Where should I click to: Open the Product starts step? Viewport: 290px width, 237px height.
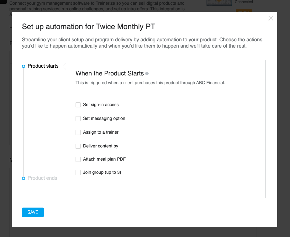(x=43, y=66)
